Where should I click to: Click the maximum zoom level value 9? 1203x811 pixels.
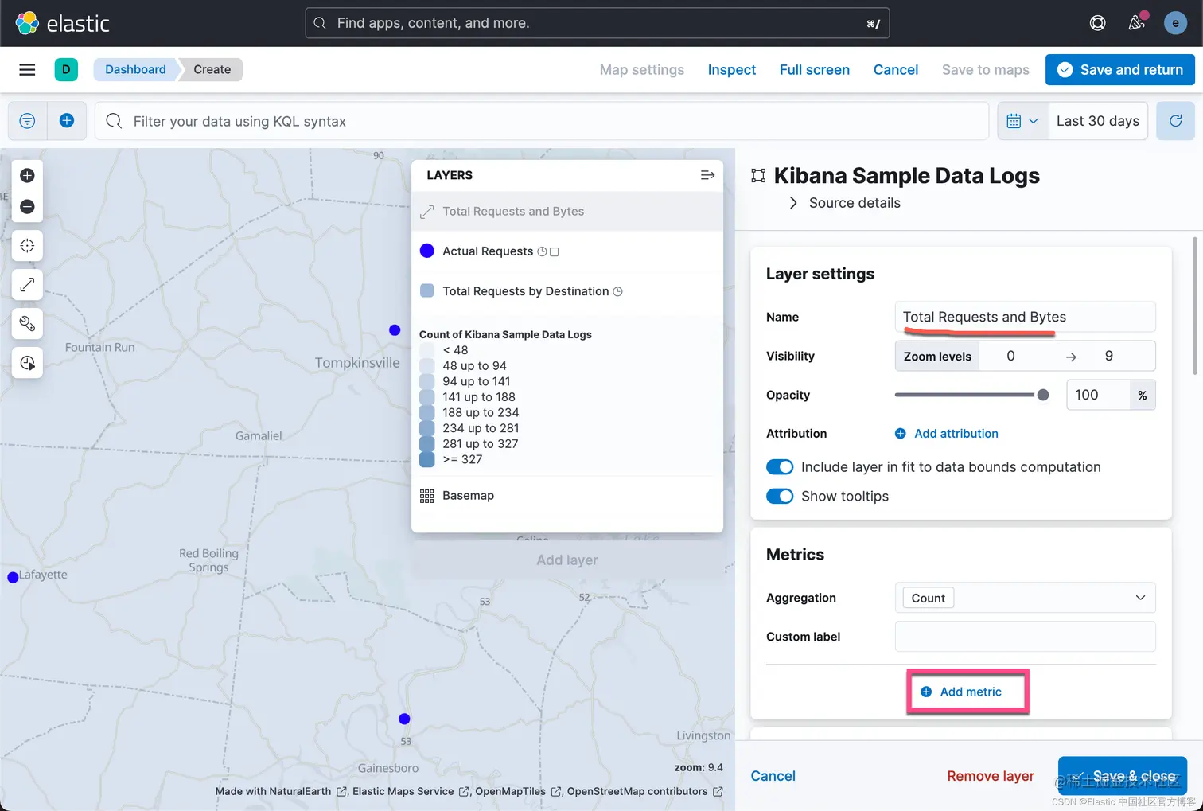(x=1109, y=356)
